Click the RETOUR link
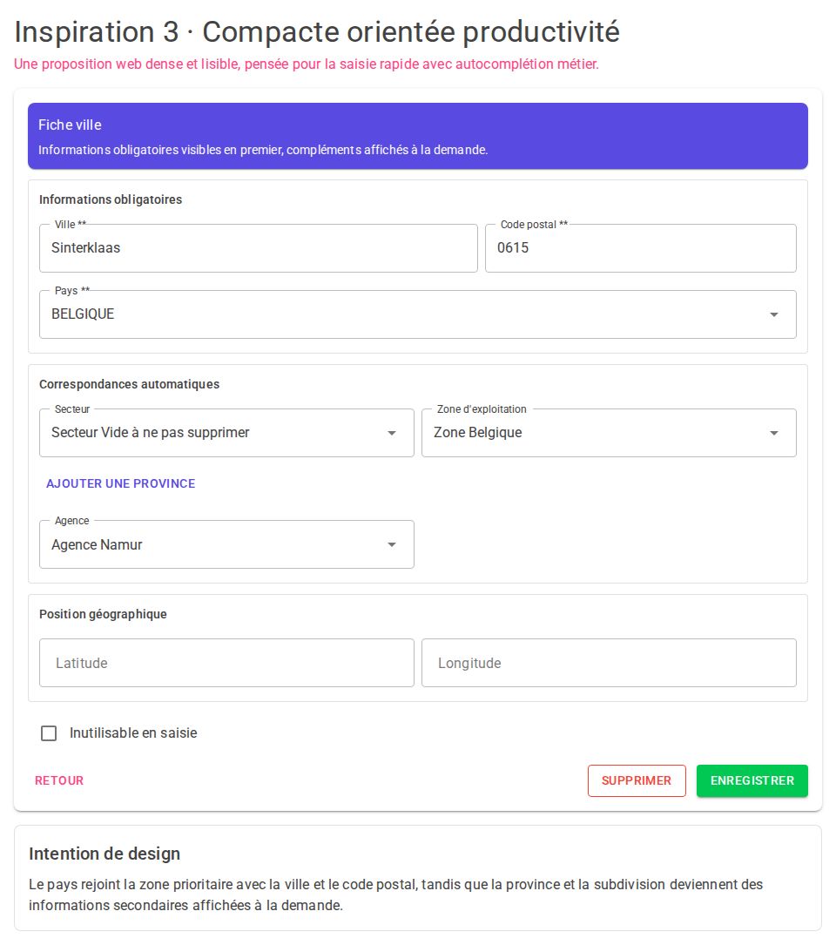This screenshot has width=836, height=945. point(58,780)
